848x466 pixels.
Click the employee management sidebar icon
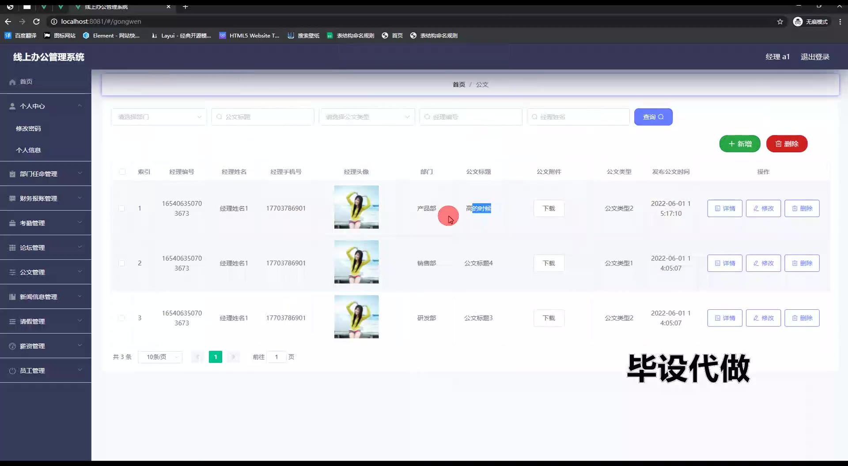(12, 371)
